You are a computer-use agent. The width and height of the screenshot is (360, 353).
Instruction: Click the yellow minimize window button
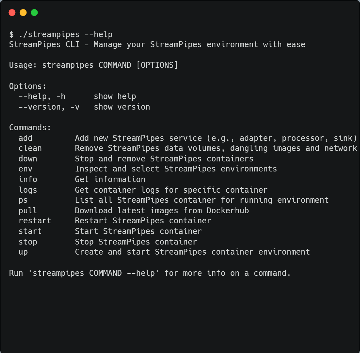tap(23, 13)
